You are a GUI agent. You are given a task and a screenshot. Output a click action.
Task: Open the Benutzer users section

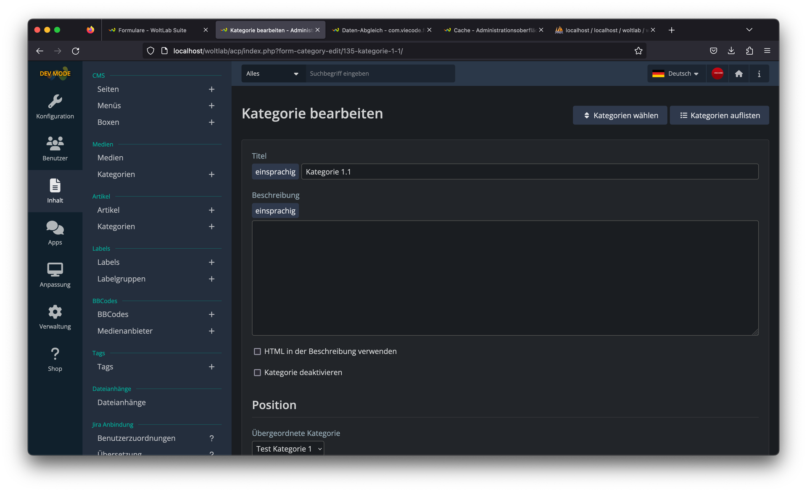[x=55, y=149]
